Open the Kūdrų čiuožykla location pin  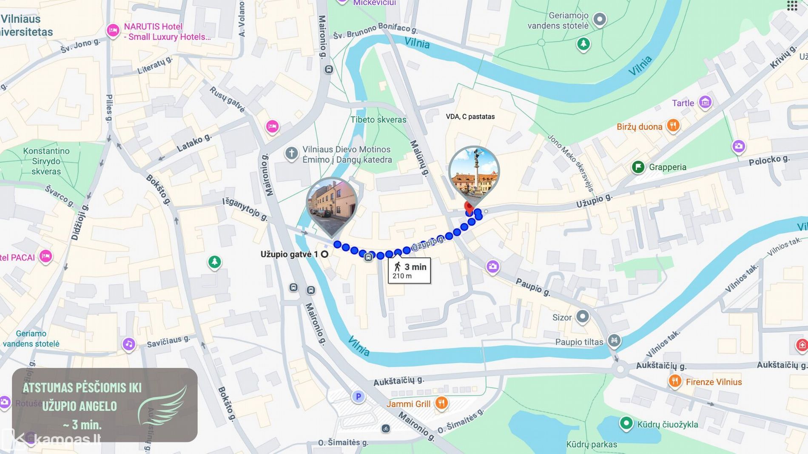pyautogui.click(x=626, y=423)
